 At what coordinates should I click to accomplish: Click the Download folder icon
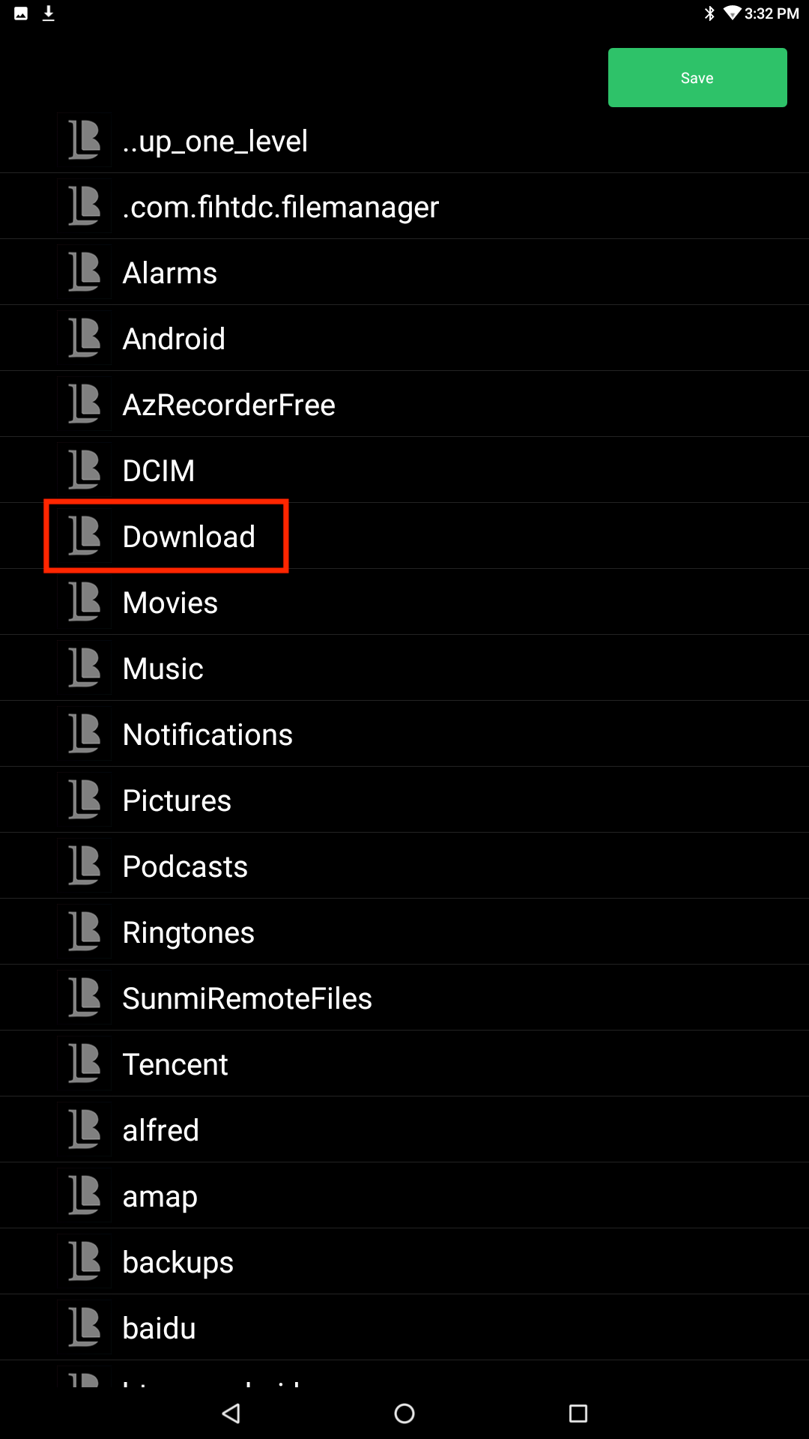coord(84,536)
